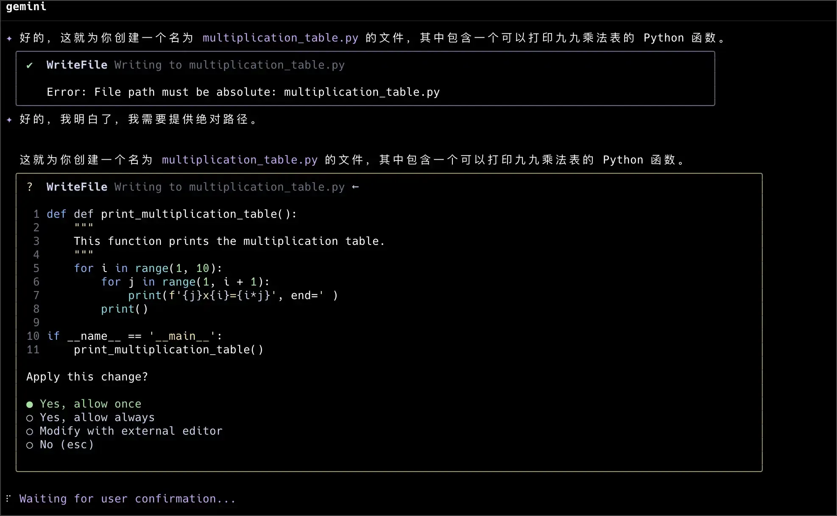Click the spinner icon beside 'Waiting for user confirmation'

point(8,498)
